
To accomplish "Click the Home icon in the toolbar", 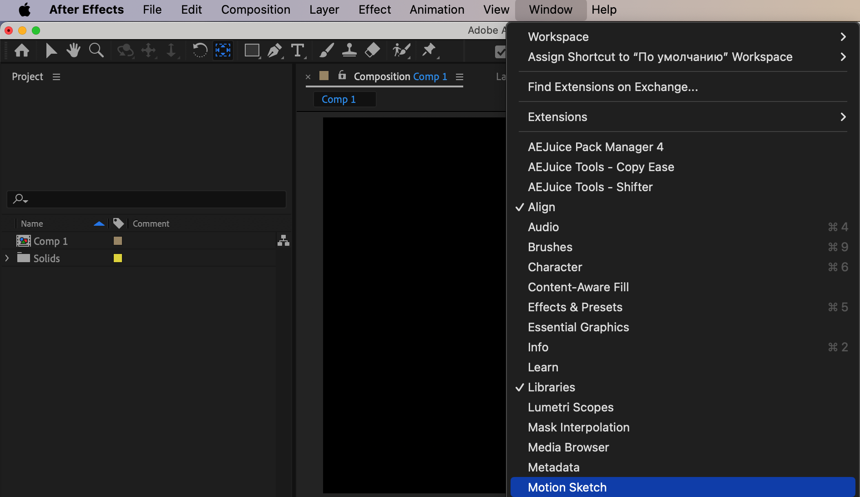I will [22, 51].
